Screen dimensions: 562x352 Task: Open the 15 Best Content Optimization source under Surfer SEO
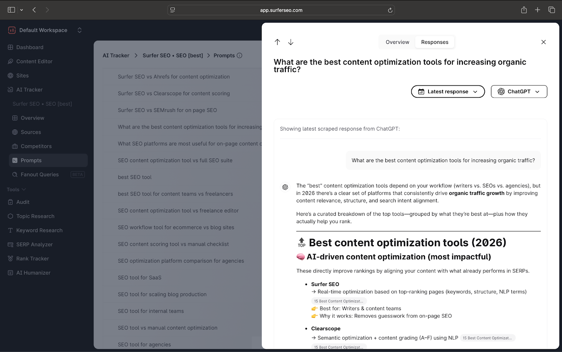pyautogui.click(x=339, y=301)
